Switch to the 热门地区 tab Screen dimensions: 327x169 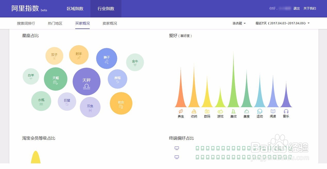[55, 23]
